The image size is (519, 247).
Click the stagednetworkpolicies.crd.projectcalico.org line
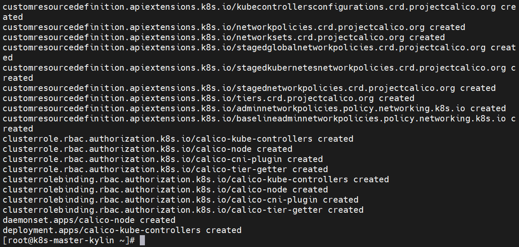point(249,88)
